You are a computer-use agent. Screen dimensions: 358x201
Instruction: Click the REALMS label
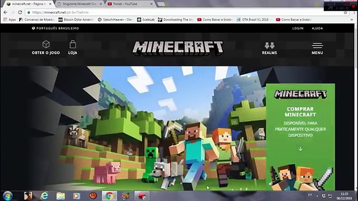[270, 52]
